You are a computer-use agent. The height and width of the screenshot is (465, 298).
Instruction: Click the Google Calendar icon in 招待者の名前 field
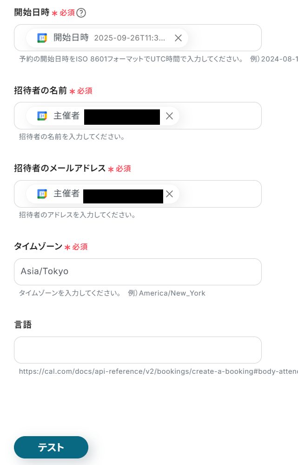coord(42,116)
